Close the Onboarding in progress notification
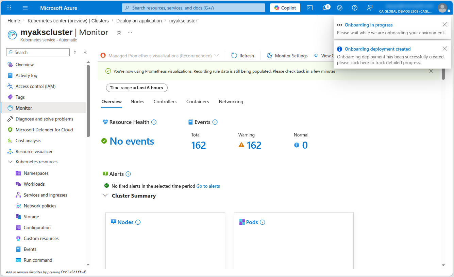The image size is (454, 277). pos(445,24)
